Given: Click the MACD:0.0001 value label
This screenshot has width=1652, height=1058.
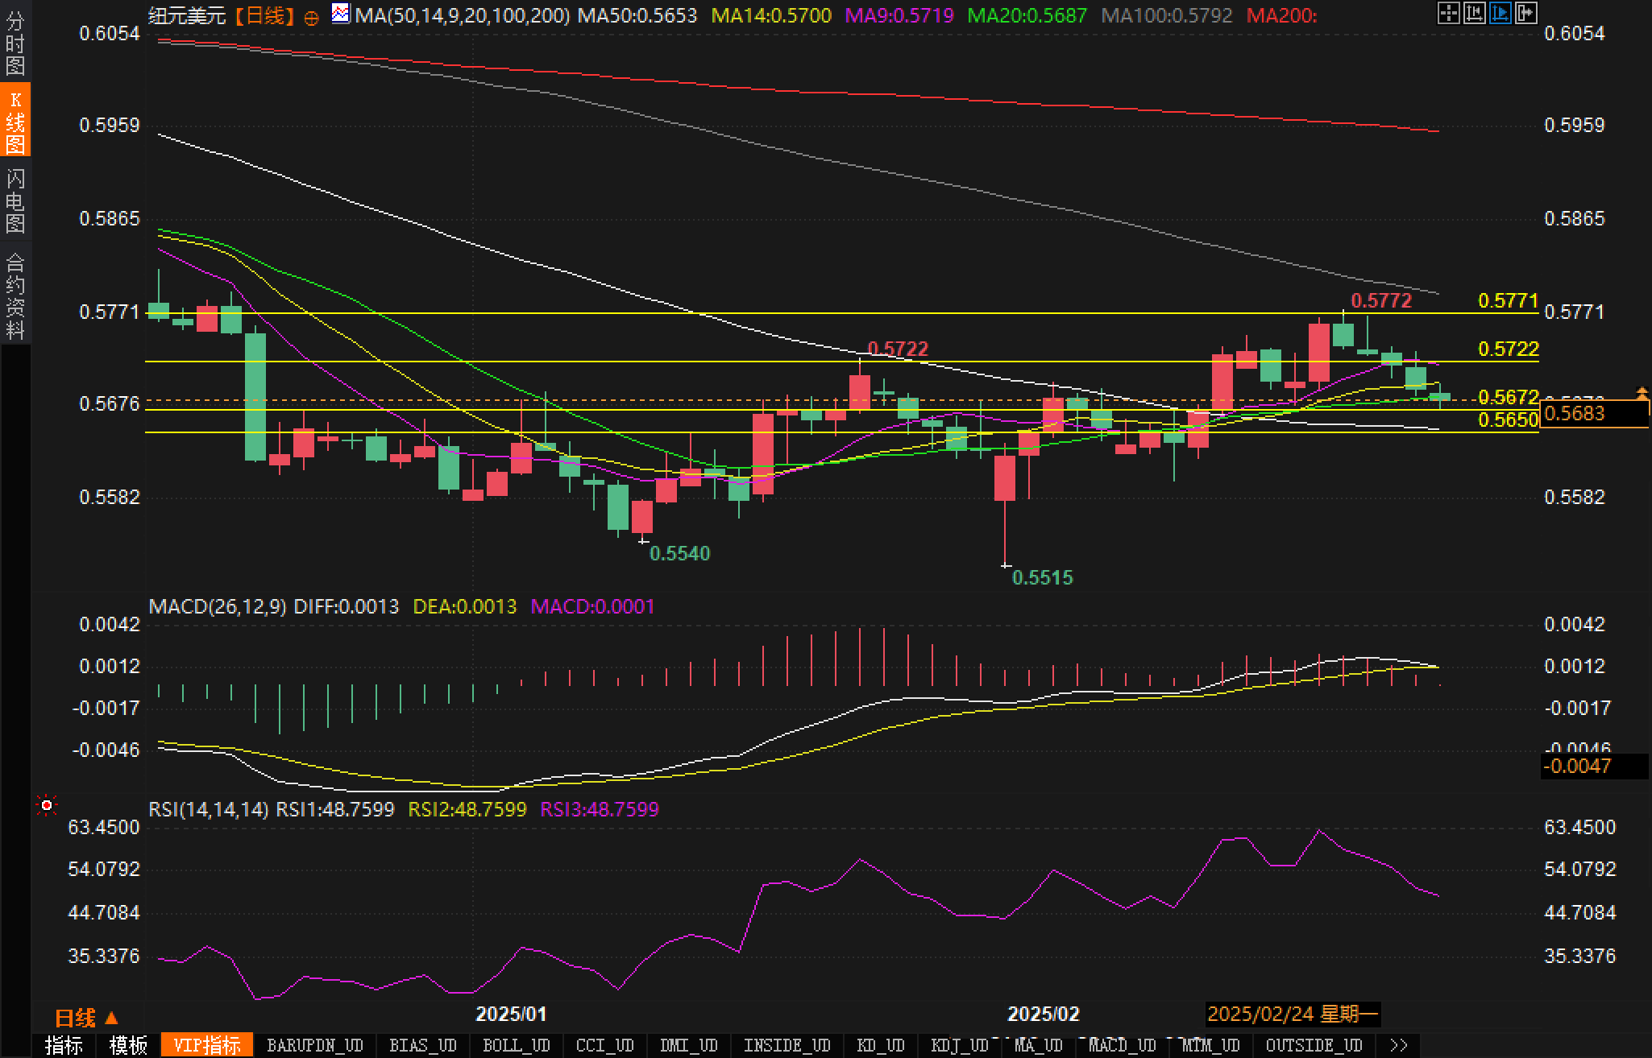Looking at the screenshot, I should tap(592, 606).
